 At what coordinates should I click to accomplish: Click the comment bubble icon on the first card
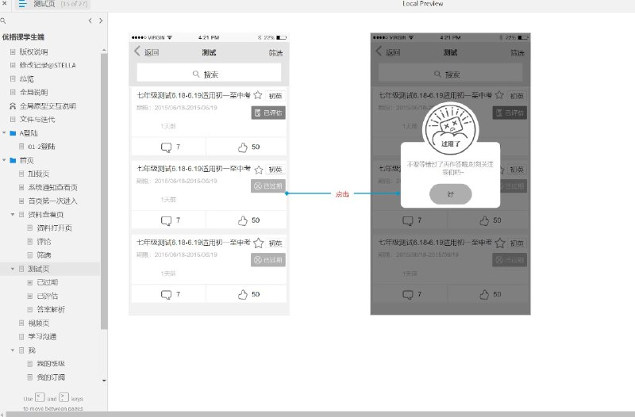click(166, 147)
